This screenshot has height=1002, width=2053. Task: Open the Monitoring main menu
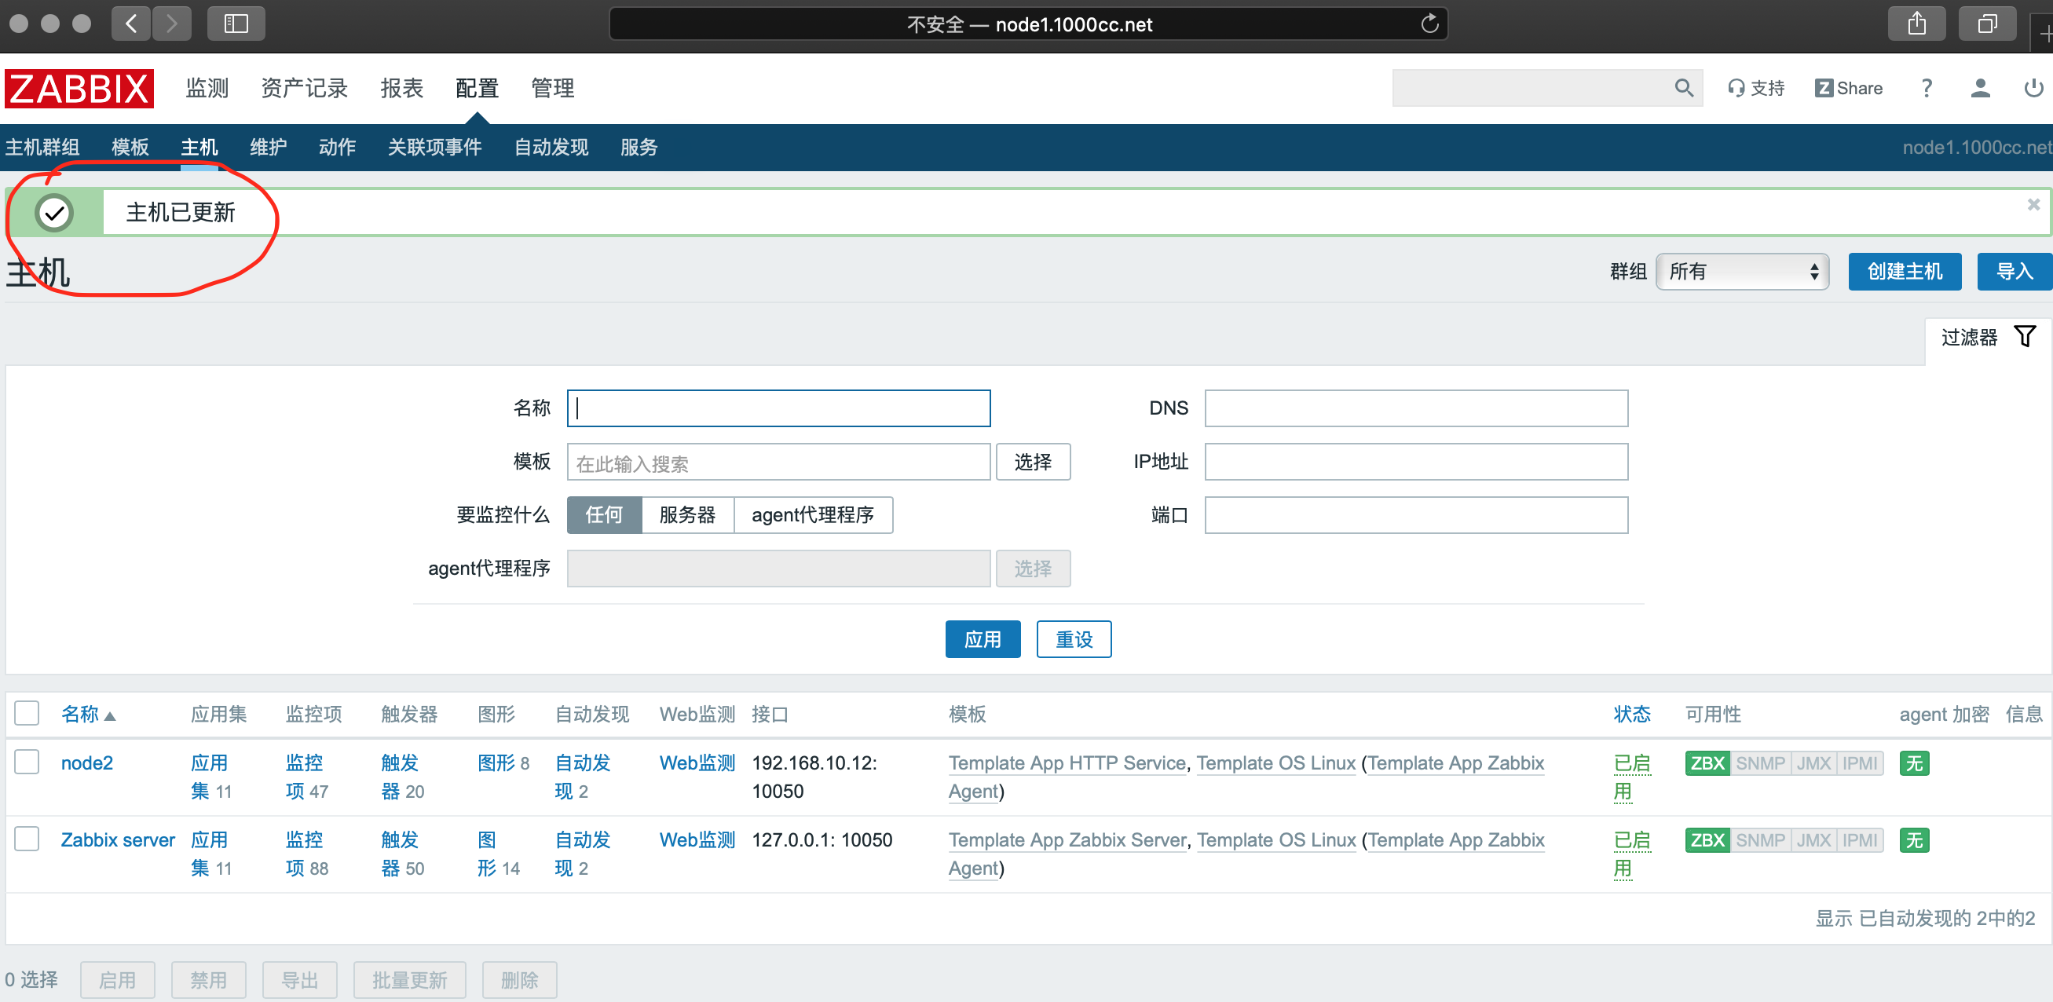tap(207, 89)
